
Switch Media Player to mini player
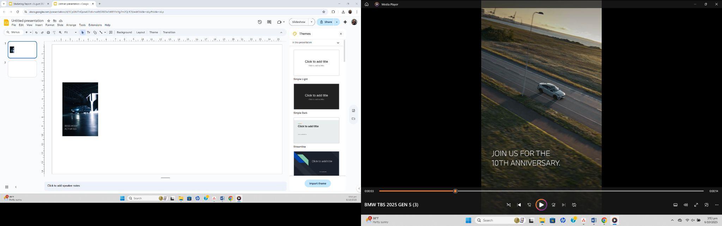pyautogui.click(x=706, y=205)
